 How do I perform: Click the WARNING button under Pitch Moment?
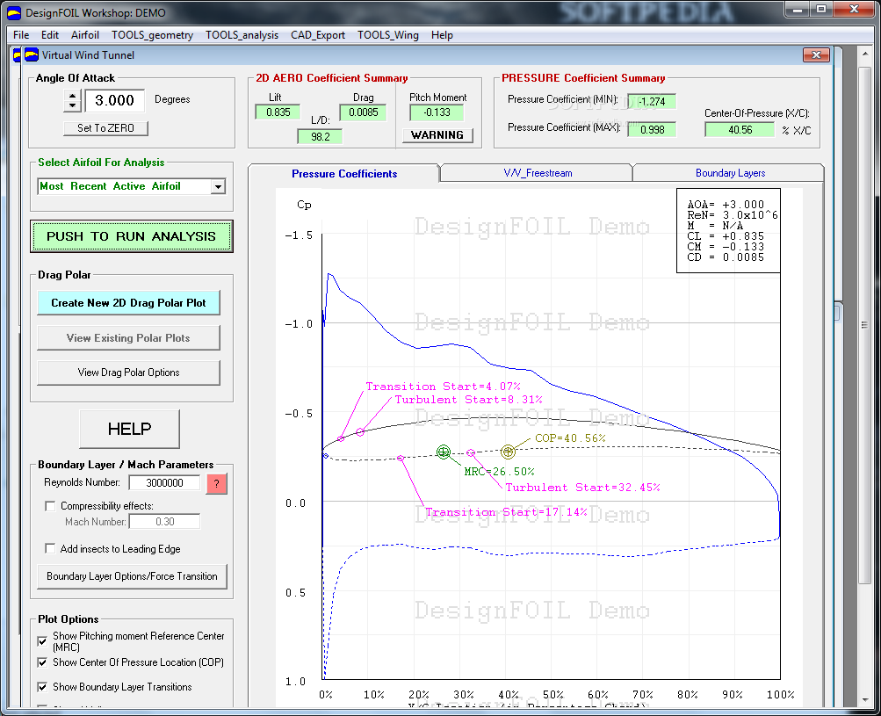point(437,135)
